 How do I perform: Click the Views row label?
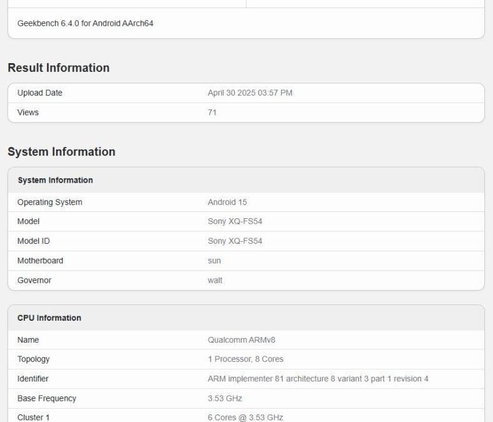pyautogui.click(x=28, y=113)
